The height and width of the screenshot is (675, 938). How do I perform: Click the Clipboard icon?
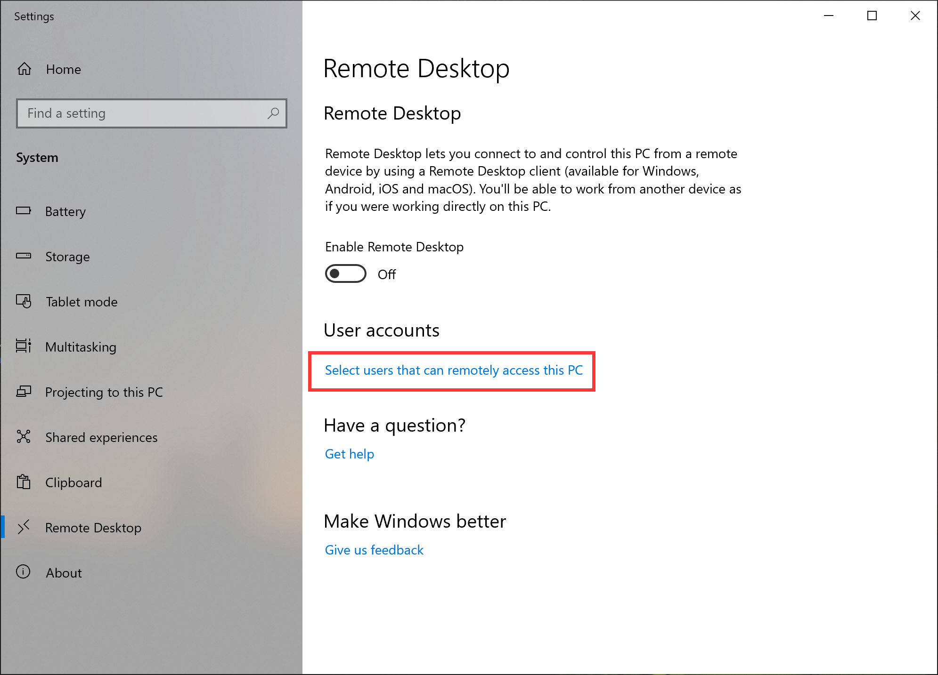(24, 482)
